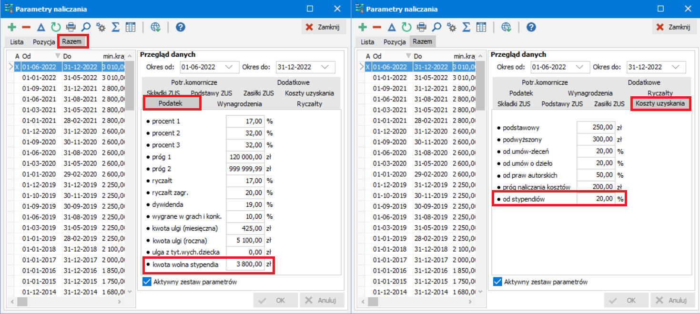Click the Zamknij button in left window
Screen dimensions: 700x314
(324, 27)
